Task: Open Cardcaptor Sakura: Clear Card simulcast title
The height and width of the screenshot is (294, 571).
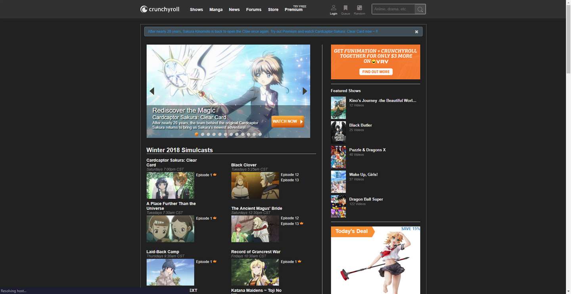Action: (172, 162)
